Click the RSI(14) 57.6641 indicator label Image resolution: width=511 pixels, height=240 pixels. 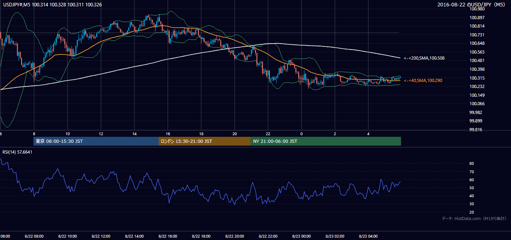pyautogui.click(x=17, y=152)
